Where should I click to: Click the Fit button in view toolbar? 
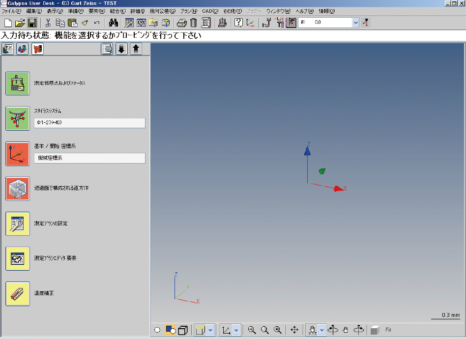pyautogui.click(x=388, y=330)
